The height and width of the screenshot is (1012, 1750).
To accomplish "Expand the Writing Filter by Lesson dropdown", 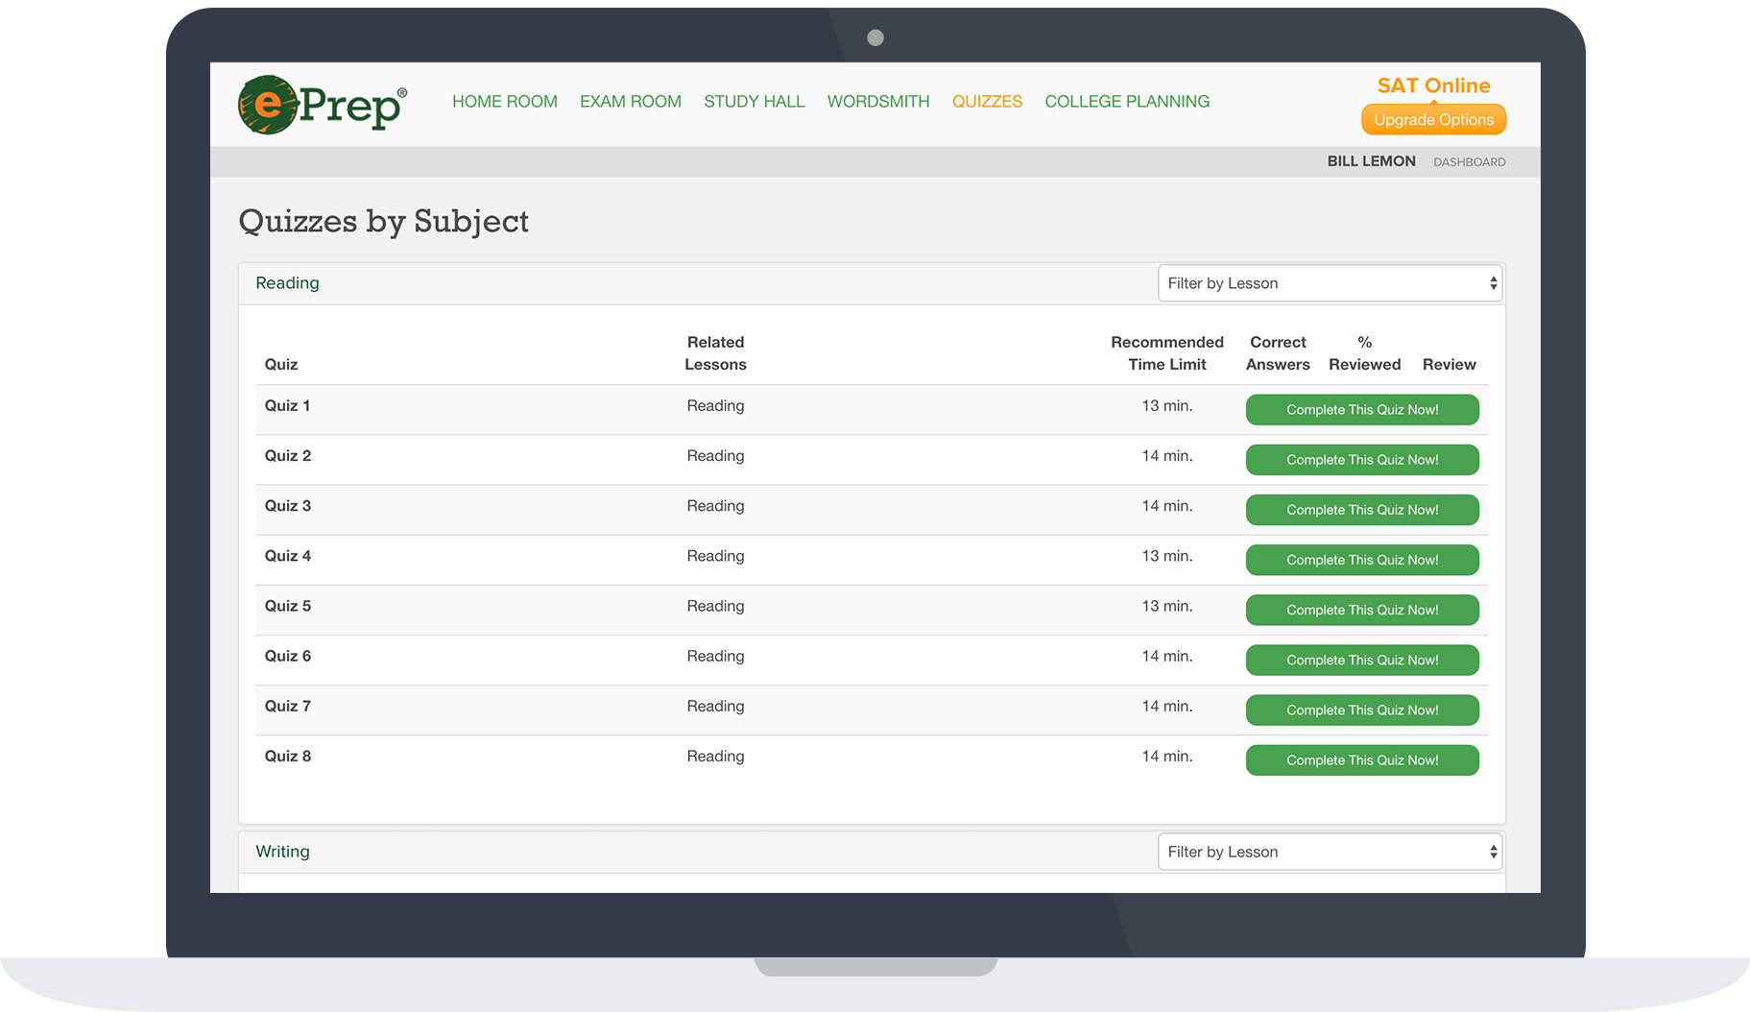I will [x=1330, y=852].
